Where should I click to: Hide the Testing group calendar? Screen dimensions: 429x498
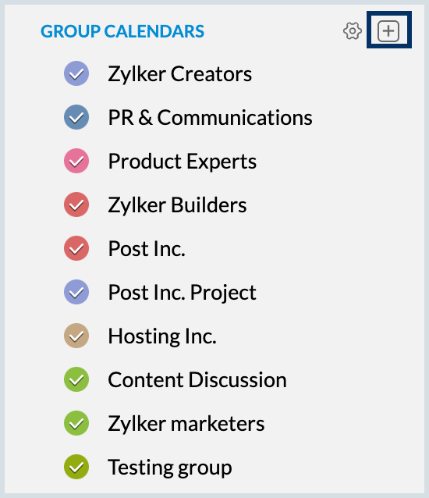76,467
